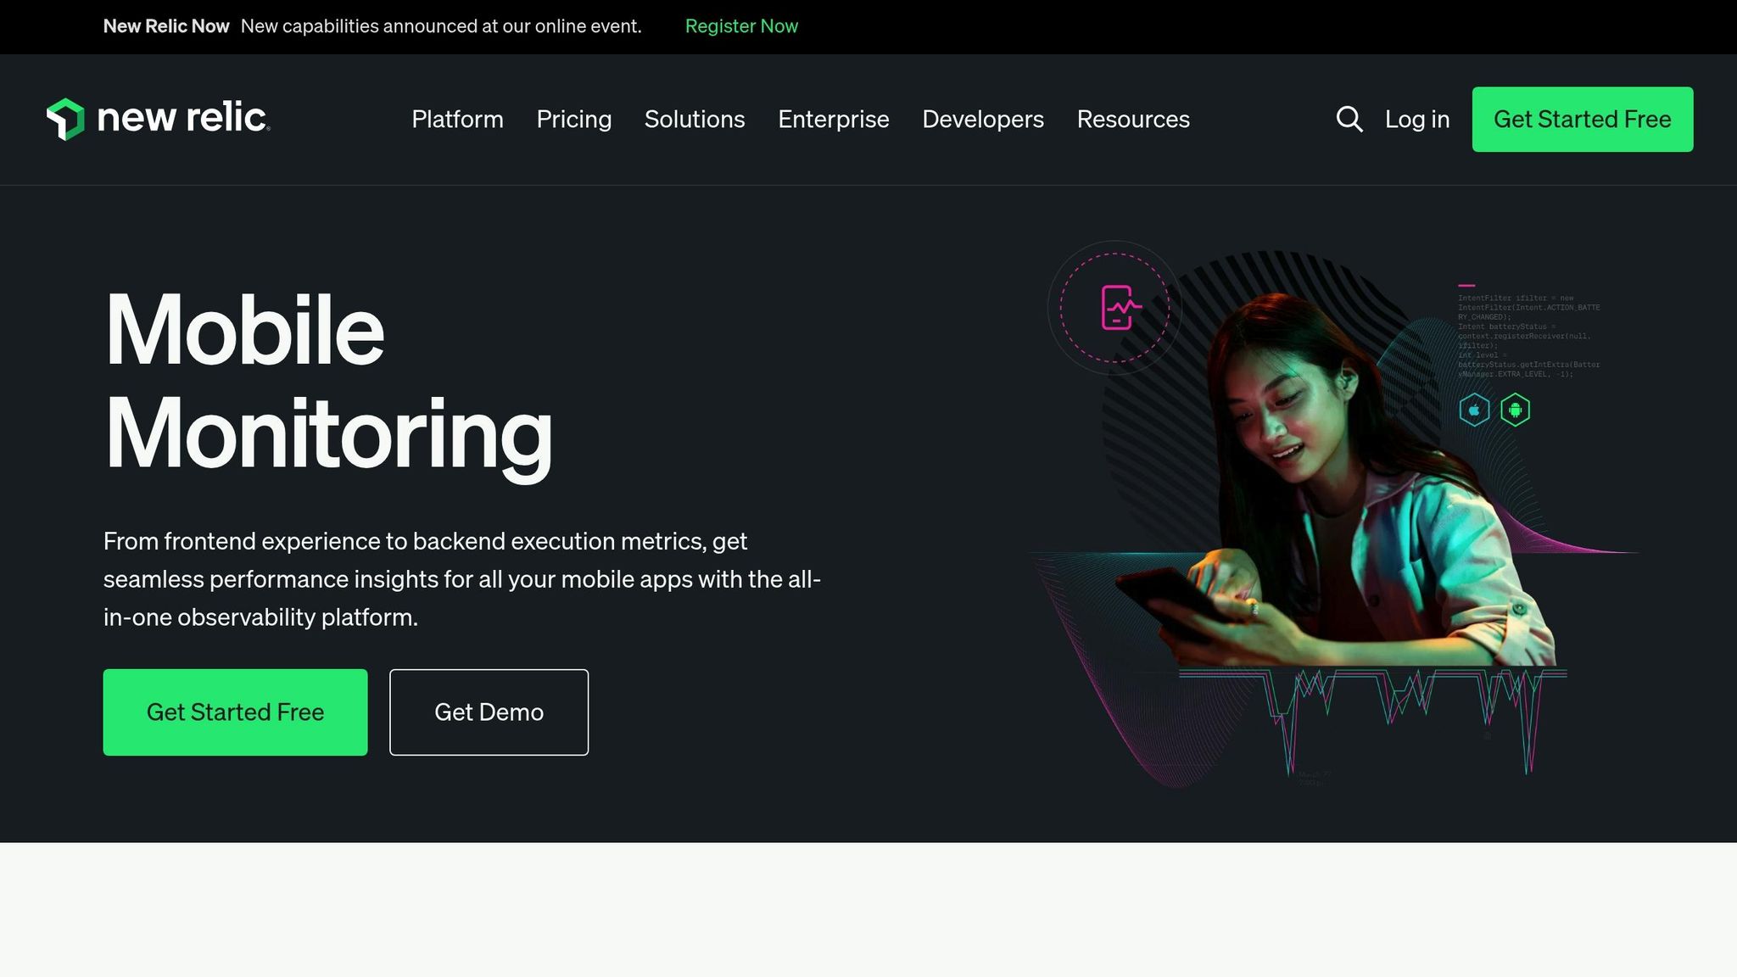Click the Android hexagon icon

[1516, 410]
